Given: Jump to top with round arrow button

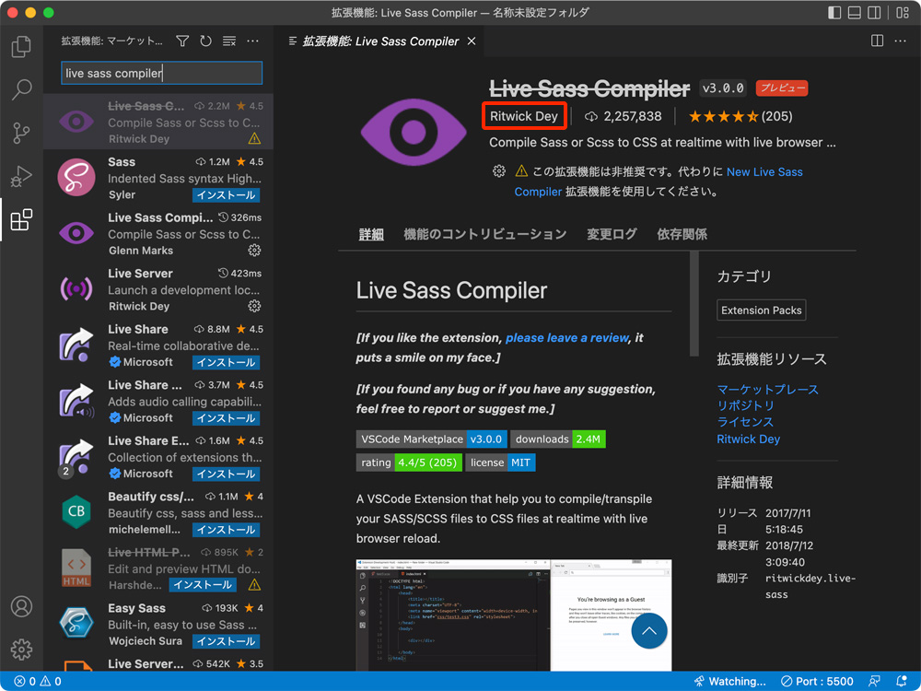Looking at the screenshot, I should coord(649,631).
